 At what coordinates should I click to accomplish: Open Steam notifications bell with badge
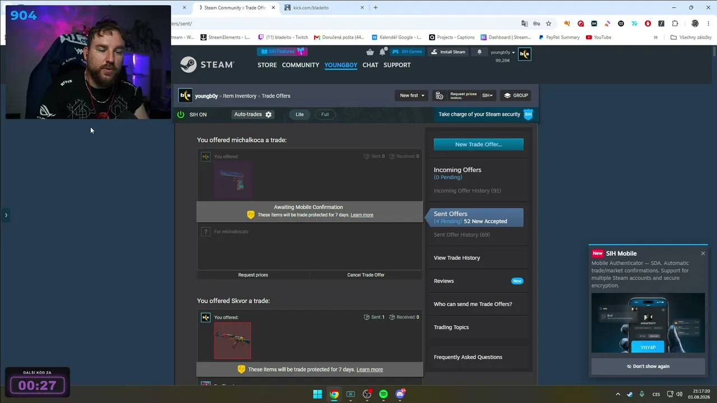click(x=383, y=51)
